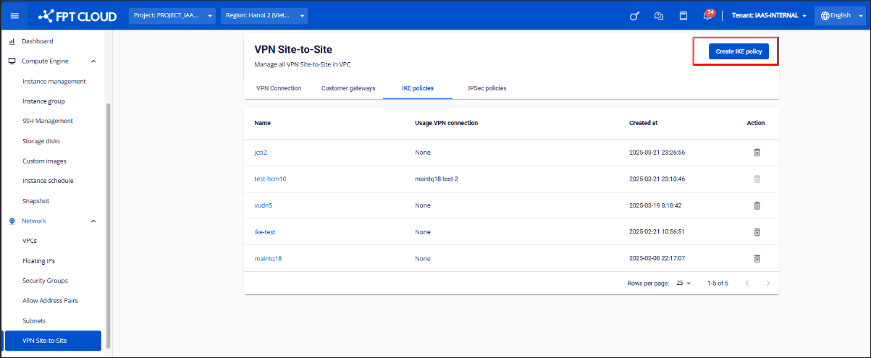
Task: Delete the jcsi2 IKE policy
Action: pos(757,153)
